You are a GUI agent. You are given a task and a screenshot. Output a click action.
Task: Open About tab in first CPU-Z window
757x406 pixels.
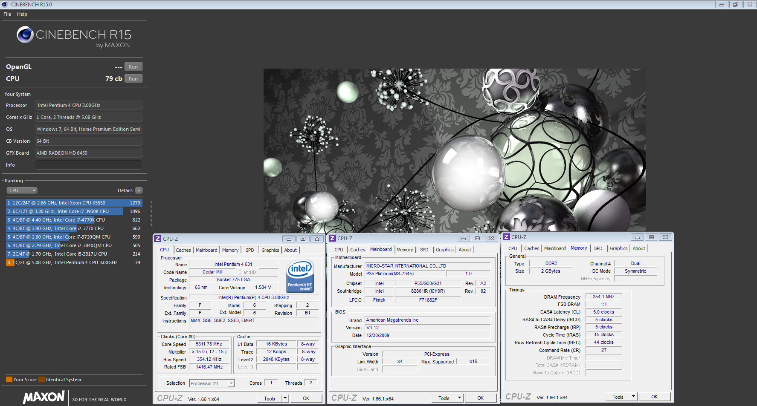click(290, 250)
